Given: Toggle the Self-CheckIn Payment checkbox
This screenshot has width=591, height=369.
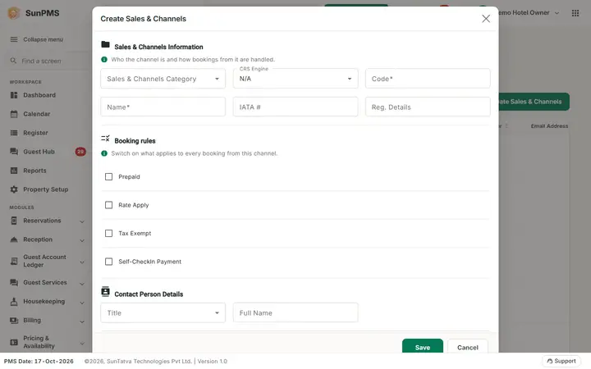Looking at the screenshot, I should click(109, 262).
